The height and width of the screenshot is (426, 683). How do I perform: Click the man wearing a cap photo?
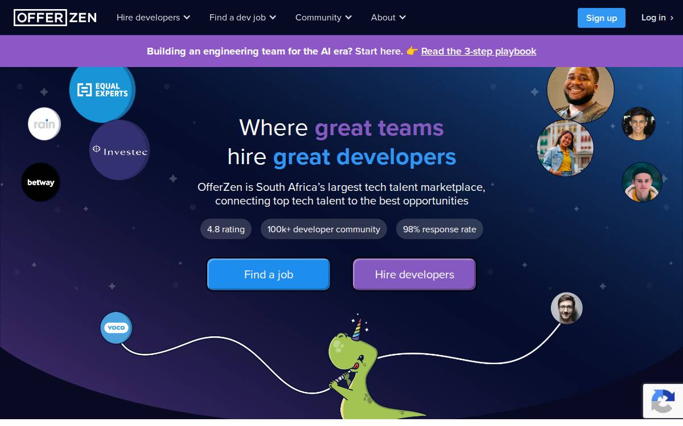click(x=642, y=182)
